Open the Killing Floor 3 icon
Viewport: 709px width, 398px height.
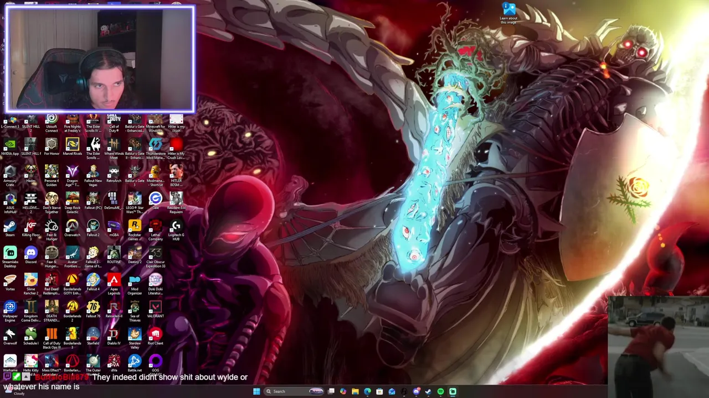coord(30,231)
